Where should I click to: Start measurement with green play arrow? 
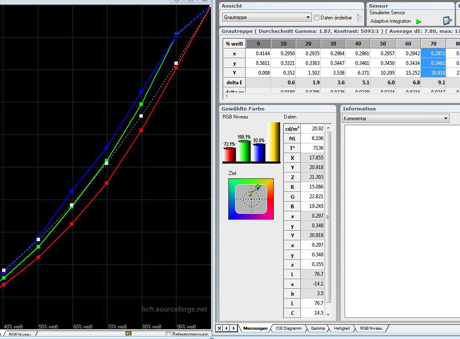pyautogui.click(x=418, y=22)
